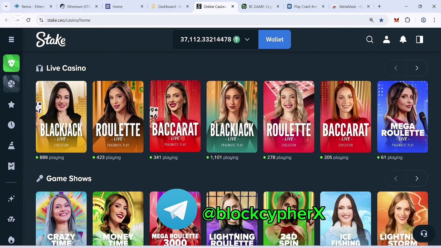This screenshot has height=248, width=441.
Task: Open Evolution Blackjack Live with 889 playing
Action: point(61,117)
